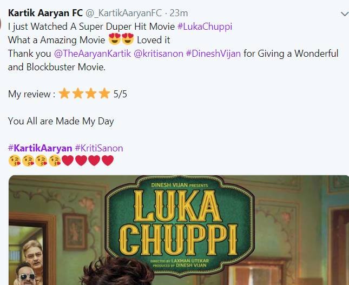Click the first heart-eyes emoji
The height and width of the screenshot is (285, 349).
click(x=115, y=39)
